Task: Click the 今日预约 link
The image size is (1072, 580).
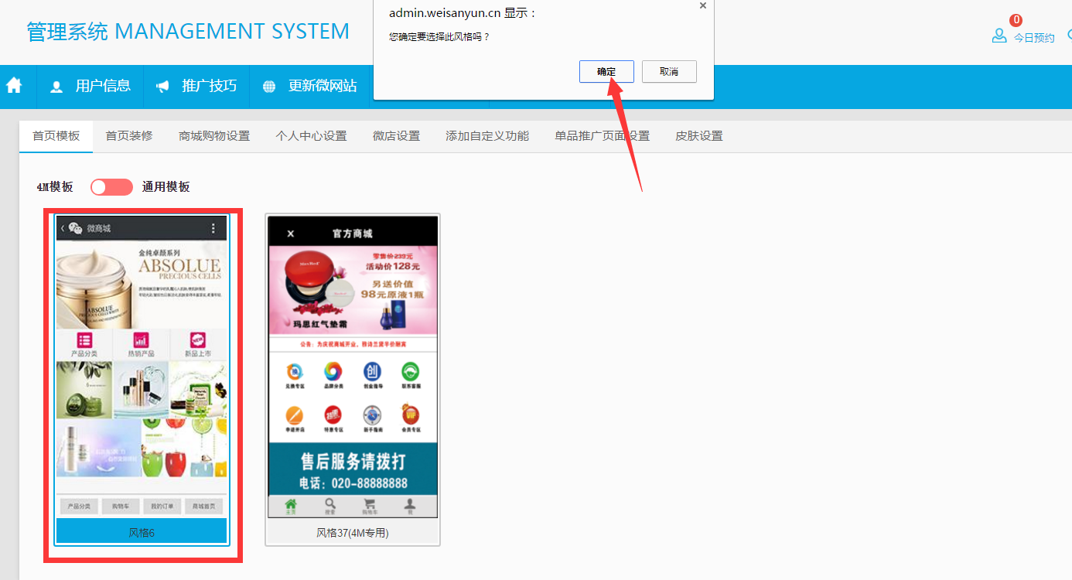Action: tap(1034, 38)
